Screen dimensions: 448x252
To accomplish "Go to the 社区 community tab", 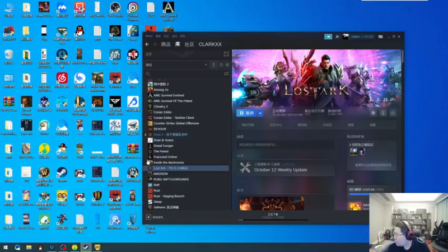I will [189, 44].
